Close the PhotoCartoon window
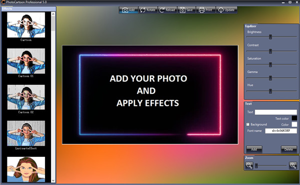 click(296, 3)
